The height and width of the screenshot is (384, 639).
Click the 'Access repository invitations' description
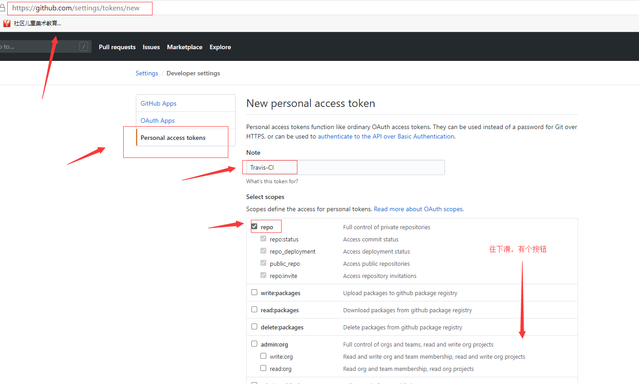click(380, 276)
